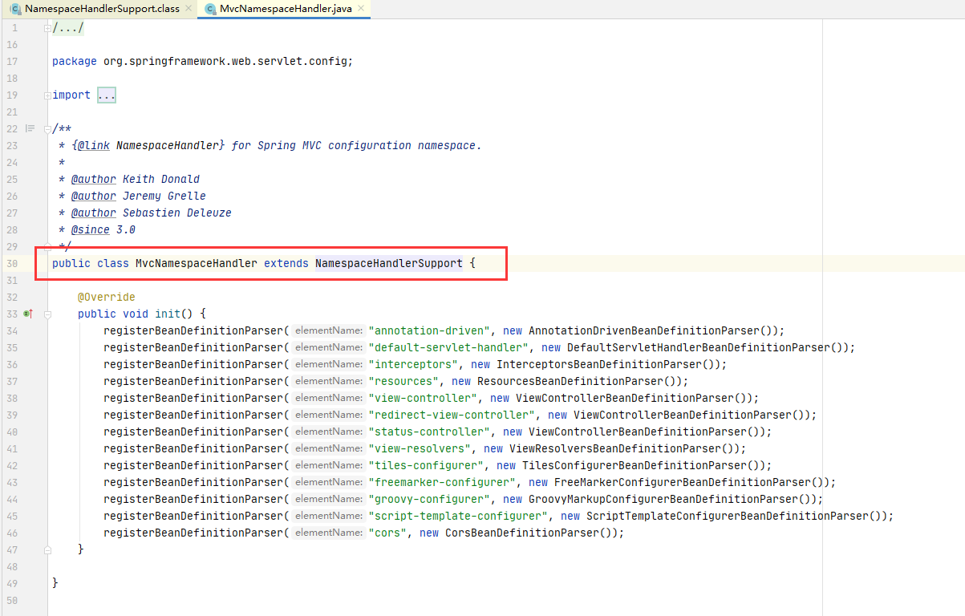Click the class icon on NamespaceHandlerSupport.class tab
The height and width of the screenshot is (616, 965).
click(15, 9)
